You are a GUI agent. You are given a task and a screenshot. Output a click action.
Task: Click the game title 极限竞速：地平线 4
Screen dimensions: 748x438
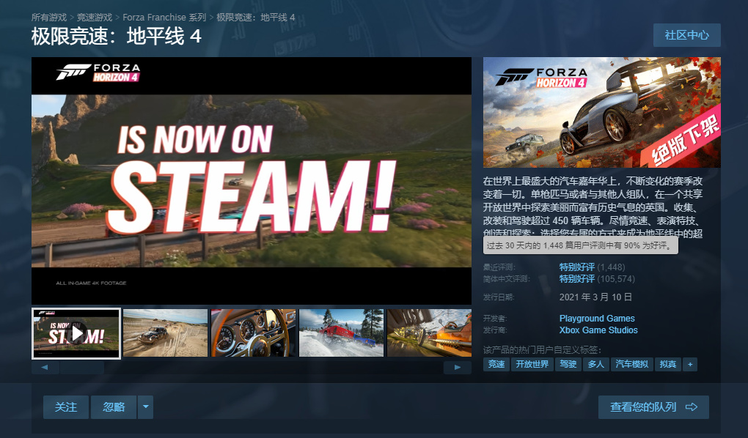point(117,37)
